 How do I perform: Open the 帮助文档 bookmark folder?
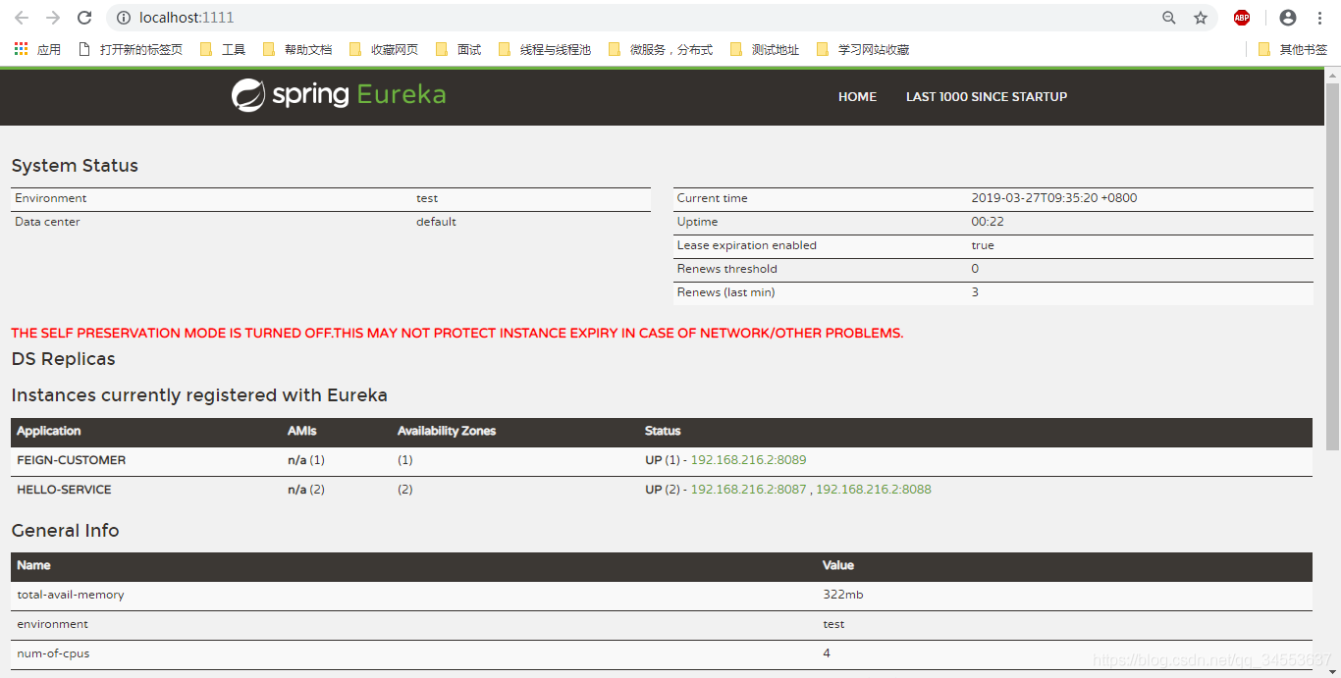coord(297,49)
